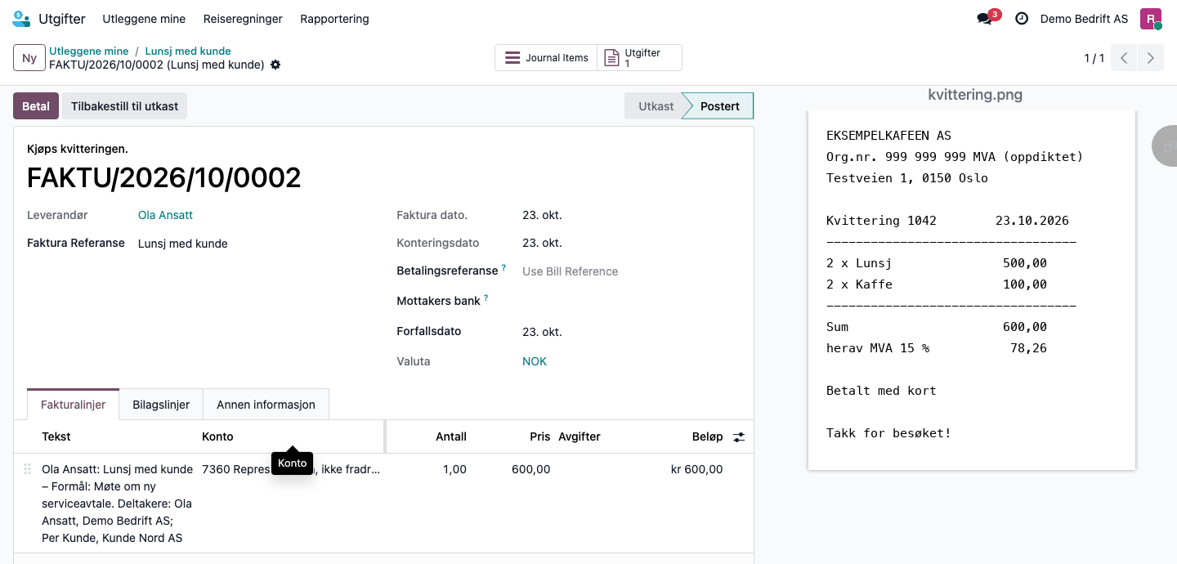
Task: Open the Journal Items smart button
Action: pyautogui.click(x=546, y=58)
